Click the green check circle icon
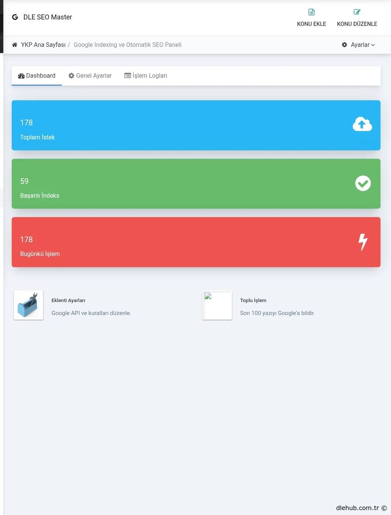391x515 pixels. (363, 183)
